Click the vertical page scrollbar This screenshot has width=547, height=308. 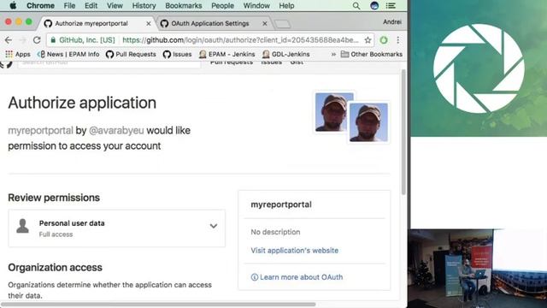403,133
